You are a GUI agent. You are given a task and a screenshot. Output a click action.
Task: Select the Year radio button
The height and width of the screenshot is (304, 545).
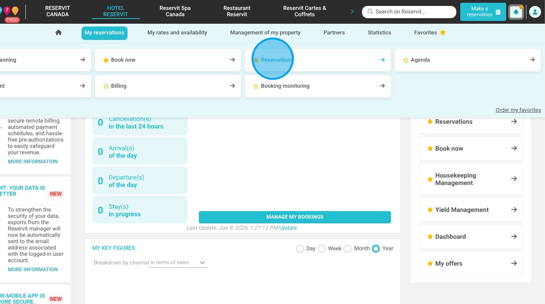[376, 249]
